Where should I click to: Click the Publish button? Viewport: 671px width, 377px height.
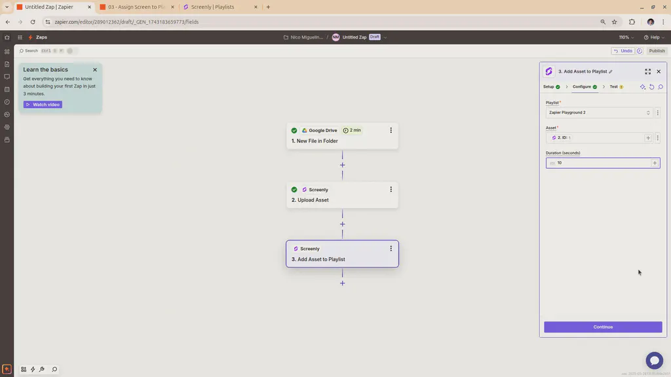pyautogui.click(x=656, y=50)
